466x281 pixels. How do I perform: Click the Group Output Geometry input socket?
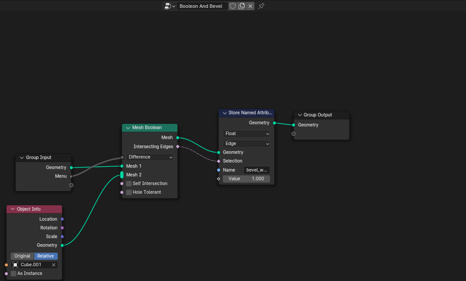(294, 125)
